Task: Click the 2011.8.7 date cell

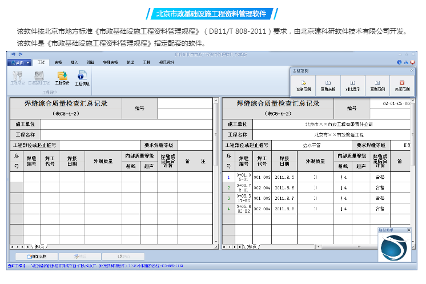Action: click(284, 198)
